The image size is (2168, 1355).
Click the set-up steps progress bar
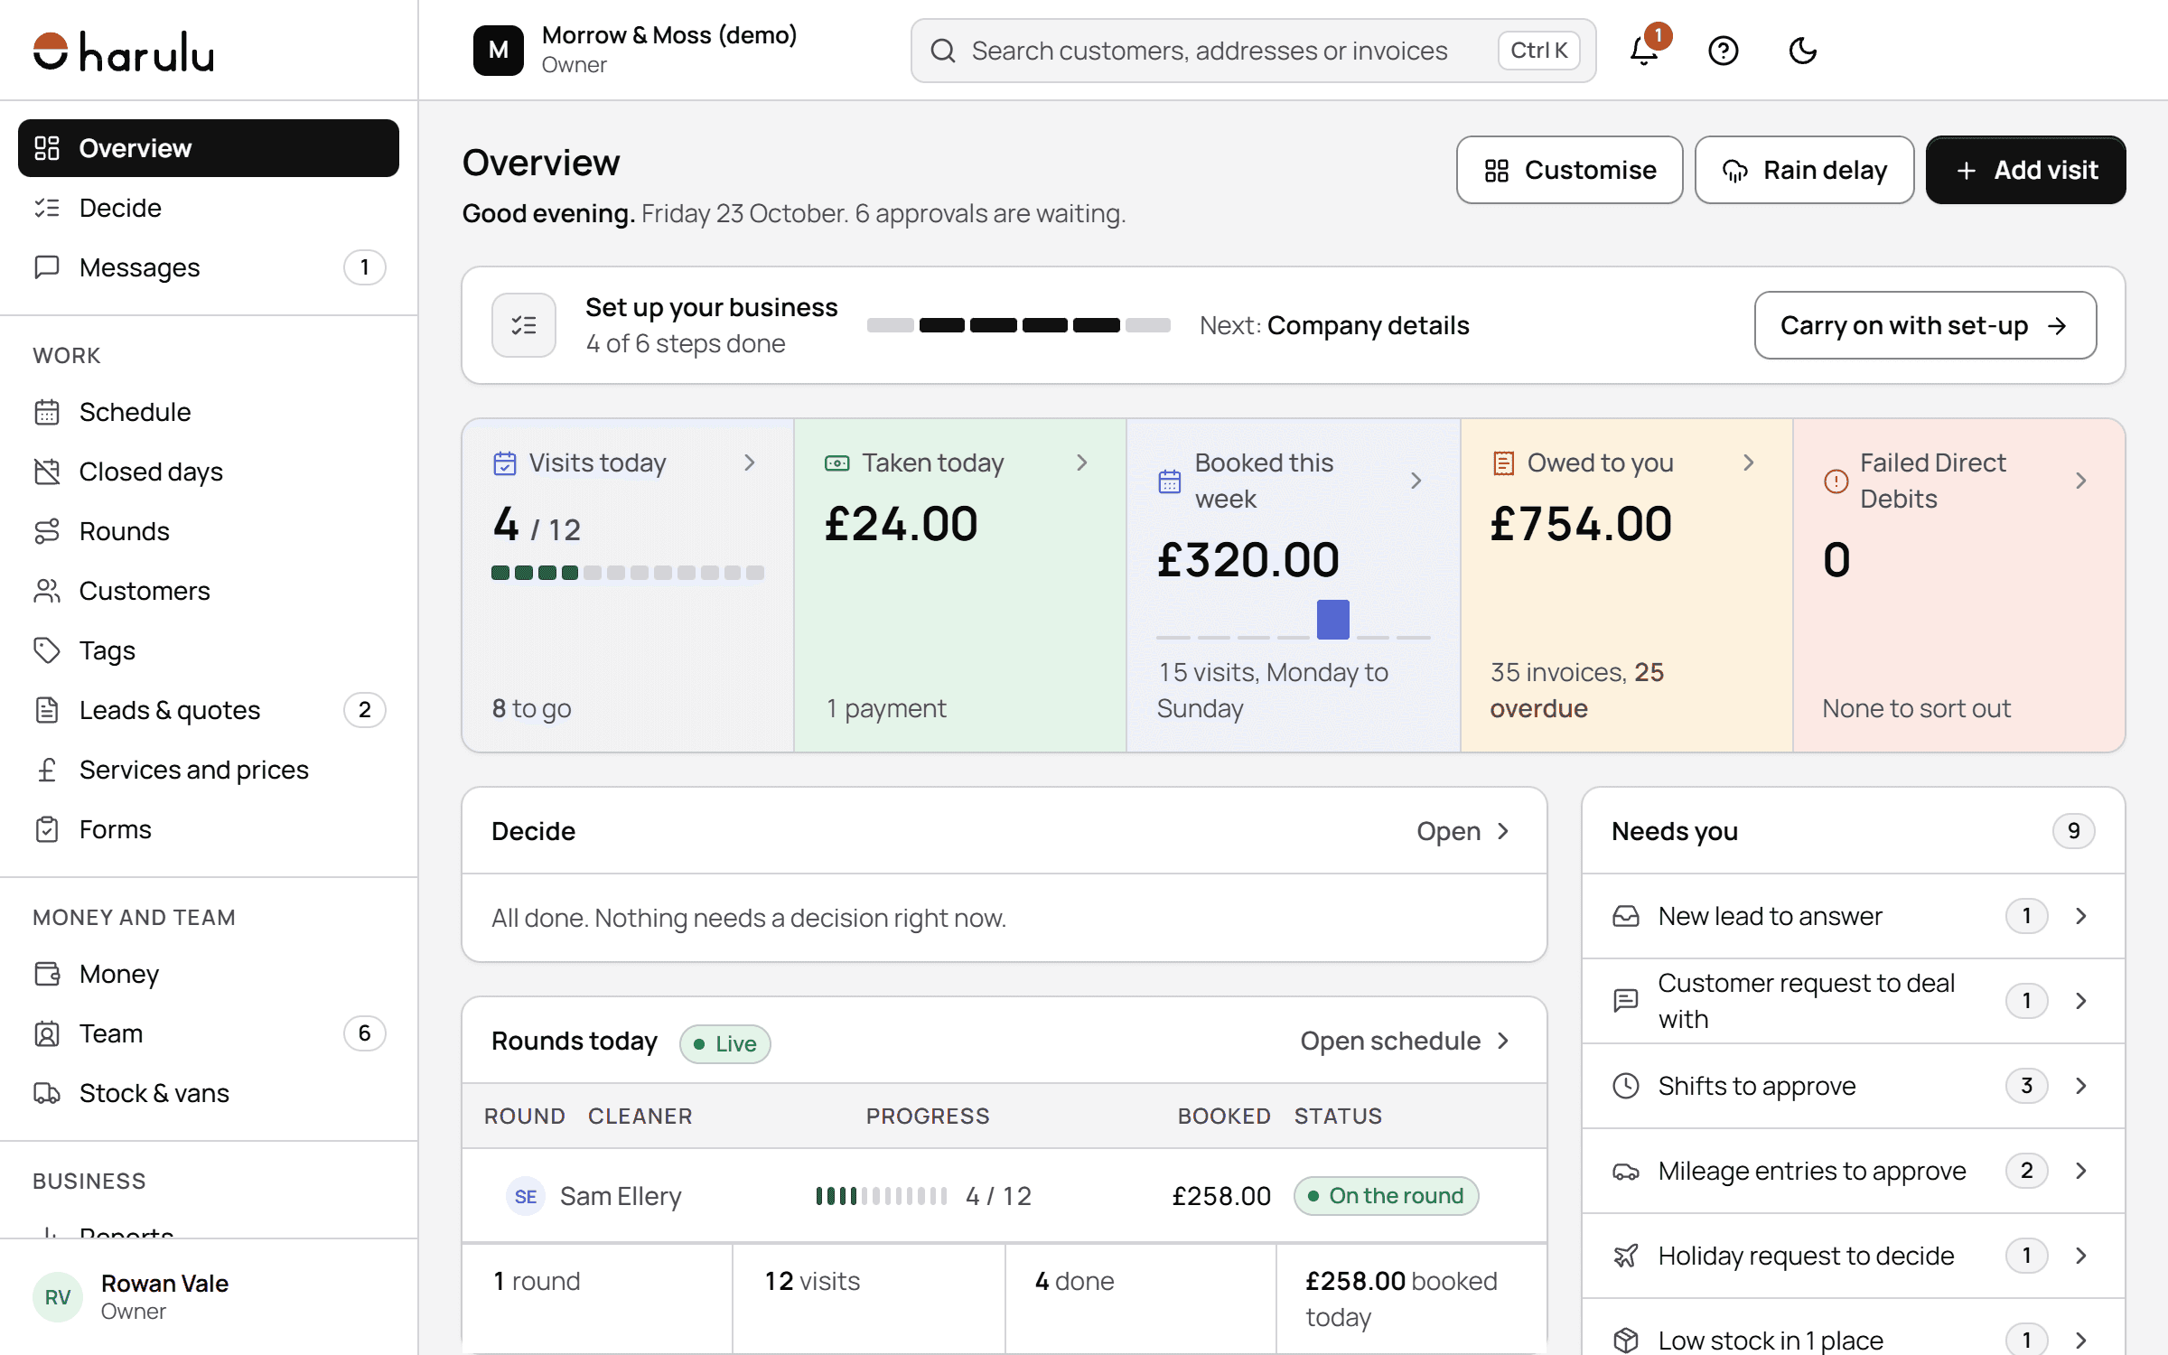1019,325
